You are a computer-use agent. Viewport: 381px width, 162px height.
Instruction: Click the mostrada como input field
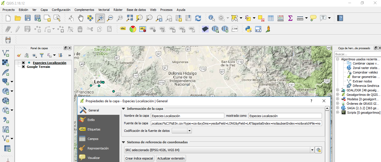pyautogui.click(x=285, y=116)
